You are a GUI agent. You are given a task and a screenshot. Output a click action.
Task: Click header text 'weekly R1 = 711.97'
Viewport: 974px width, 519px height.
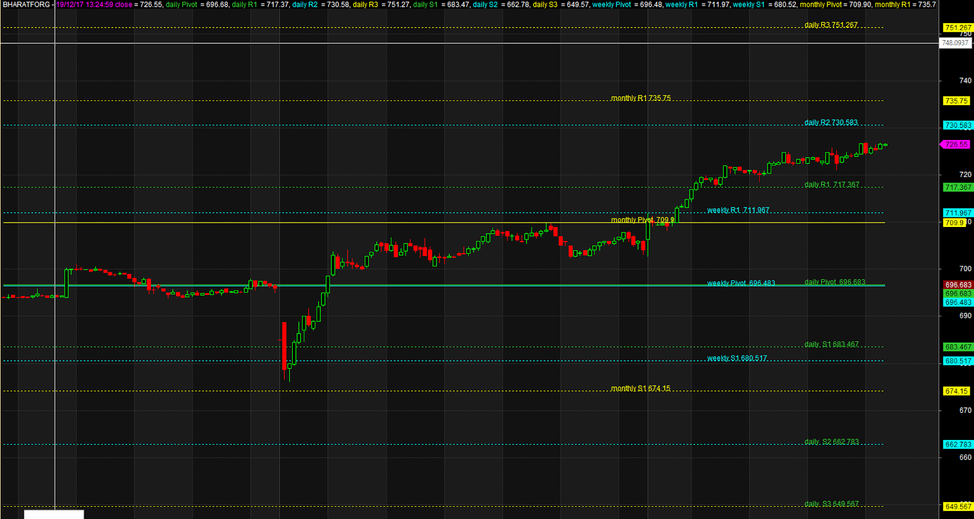pos(697,4)
